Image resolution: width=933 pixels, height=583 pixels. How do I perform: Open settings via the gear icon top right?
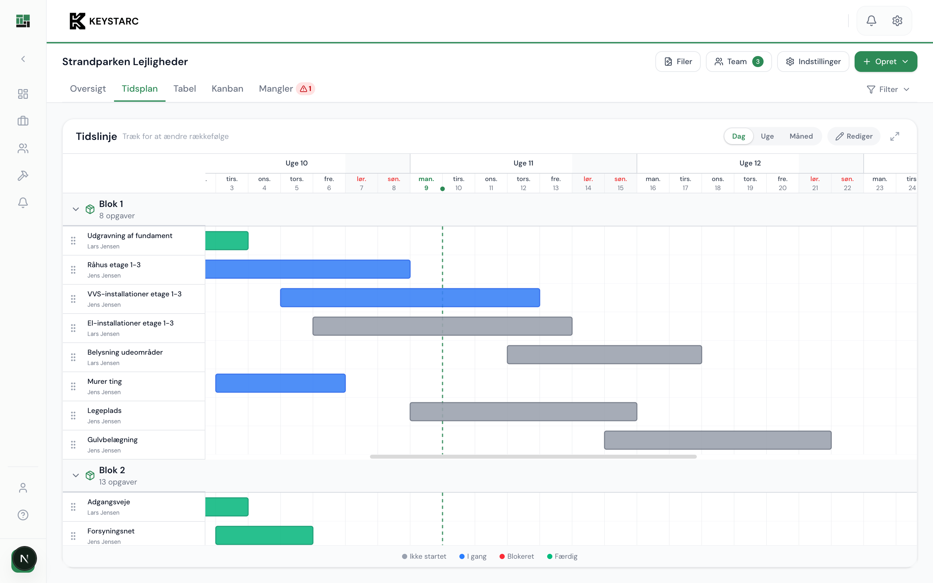[x=897, y=20]
